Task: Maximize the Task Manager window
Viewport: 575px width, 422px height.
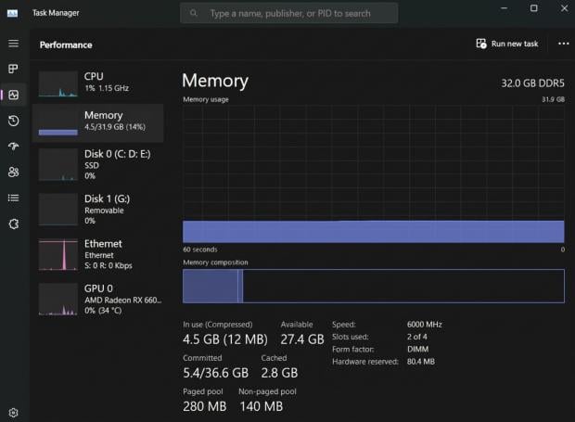Action: tap(534, 8)
